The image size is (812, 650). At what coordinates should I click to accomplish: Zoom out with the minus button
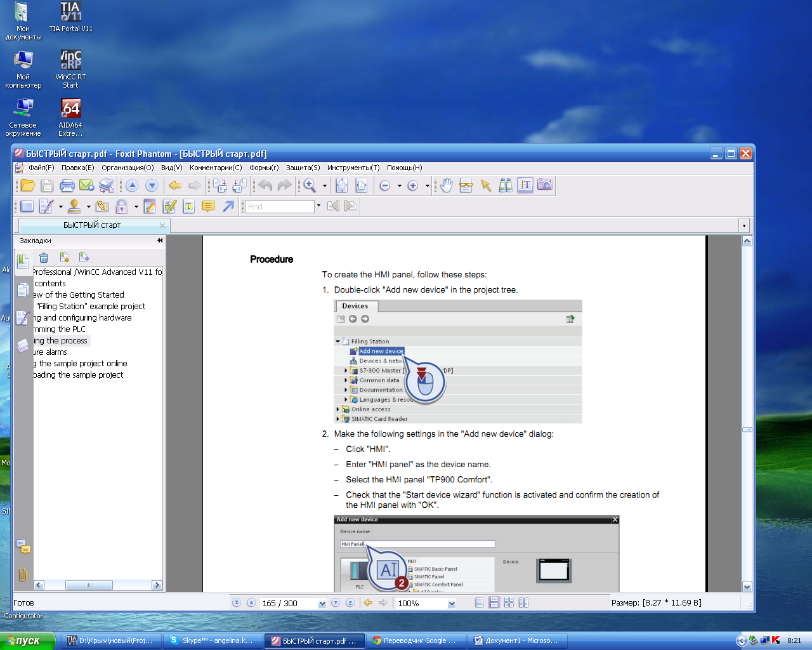384,185
